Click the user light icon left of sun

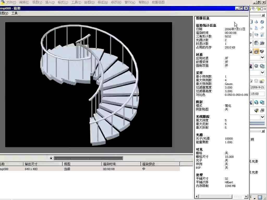(251, 81)
